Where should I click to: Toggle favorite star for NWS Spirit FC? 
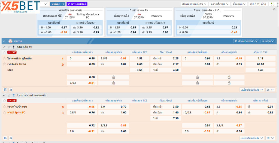point(4,112)
